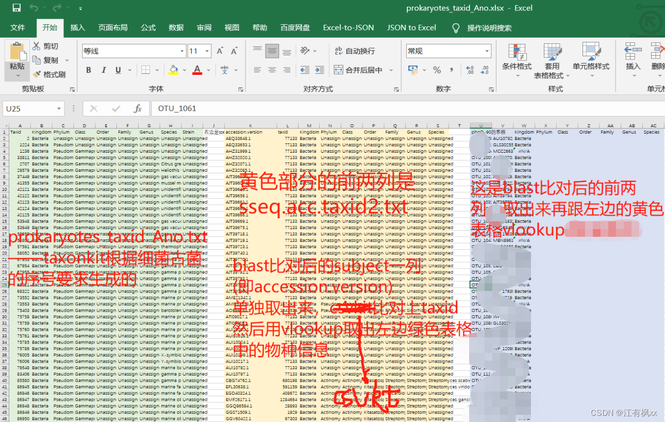Decrease font size with the smaller A icon
This screenshot has height=422, width=665.
coord(234,51)
